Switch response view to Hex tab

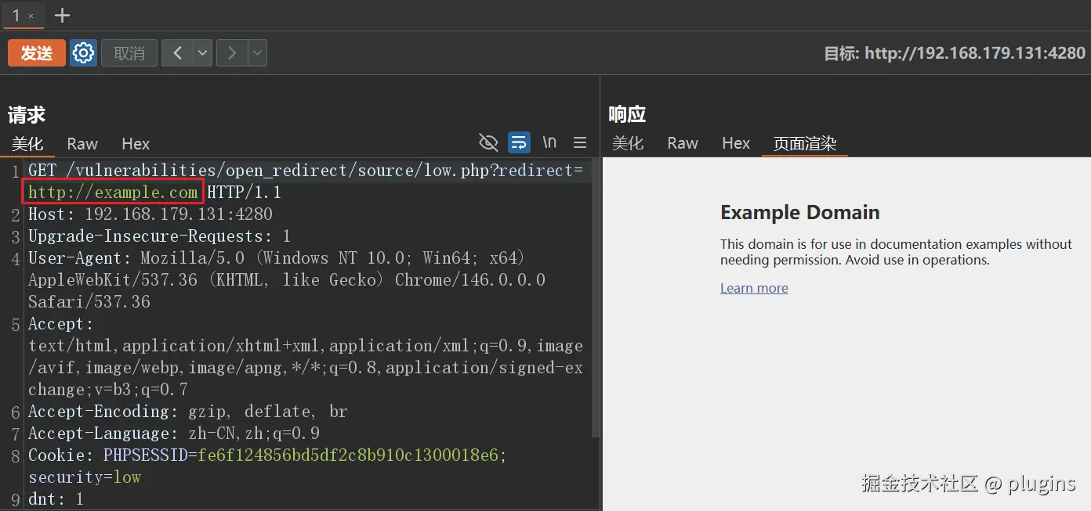coord(736,143)
